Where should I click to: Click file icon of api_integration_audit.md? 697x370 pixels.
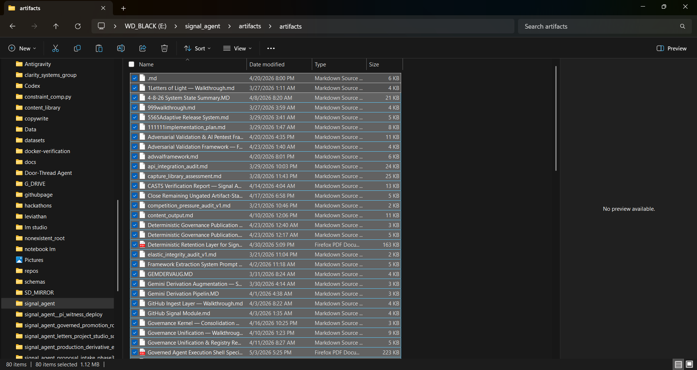click(142, 166)
